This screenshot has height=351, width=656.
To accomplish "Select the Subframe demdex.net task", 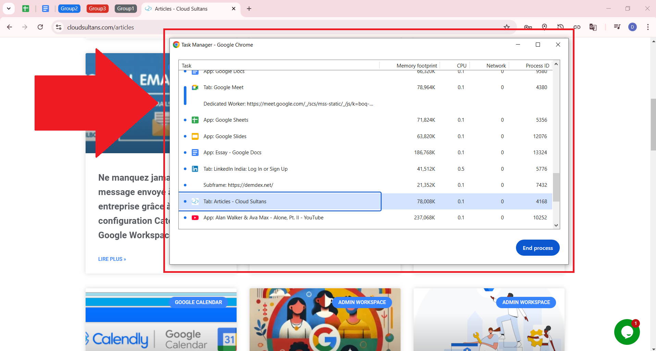I will click(x=365, y=185).
